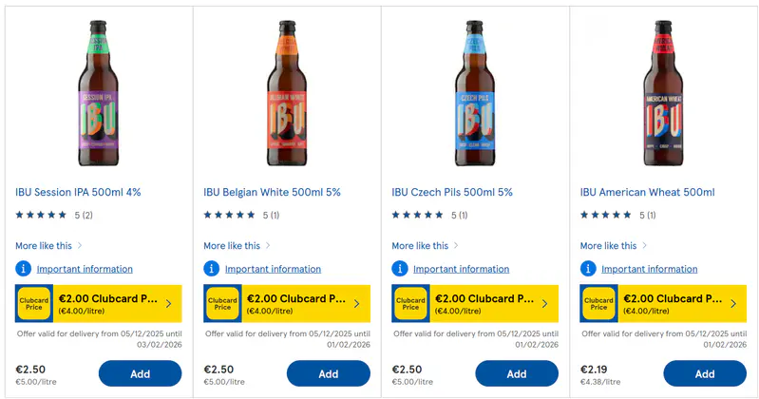Click Clubcard Price badge for American Wheat
The height and width of the screenshot is (399, 759).
tap(599, 304)
